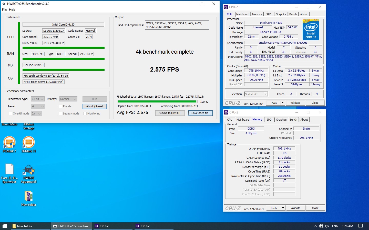Switch to HWBOT x265 Benchmark taskbar item
This screenshot has height=230, width=369.
pyautogui.click(x=72, y=226)
